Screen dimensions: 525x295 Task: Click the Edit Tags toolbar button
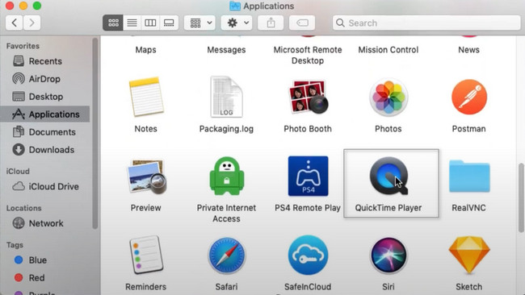302,23
